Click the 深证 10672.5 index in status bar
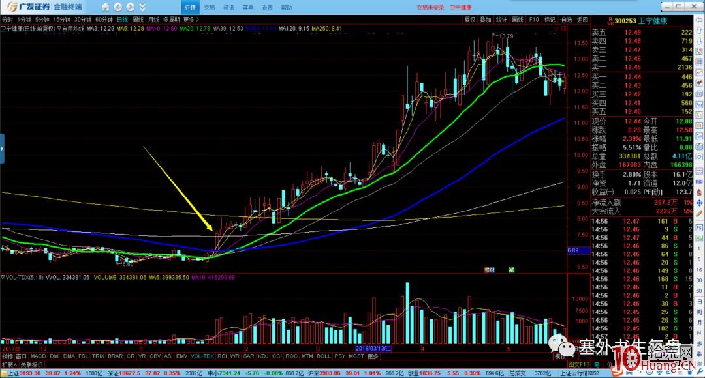 point(125,373)
